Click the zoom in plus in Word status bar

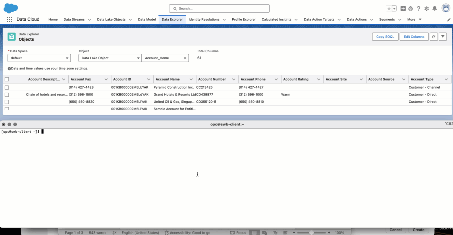[329, 233]
